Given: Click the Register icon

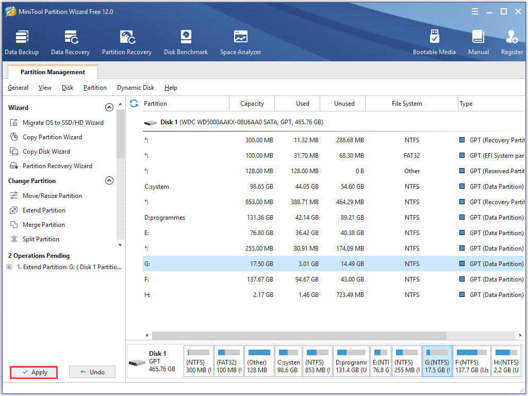Looking at the screenshot, I should point(511,43).
